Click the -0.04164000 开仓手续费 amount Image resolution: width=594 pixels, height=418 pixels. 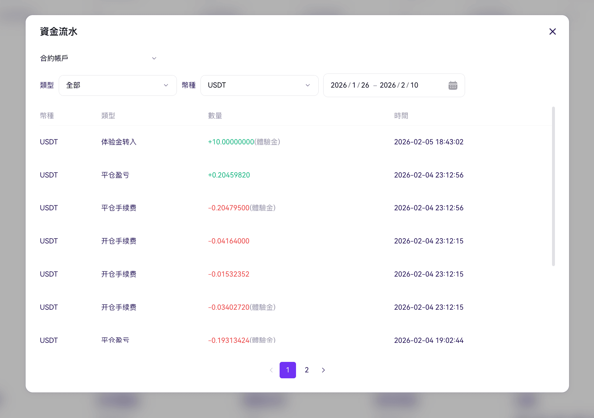(229, 241)
